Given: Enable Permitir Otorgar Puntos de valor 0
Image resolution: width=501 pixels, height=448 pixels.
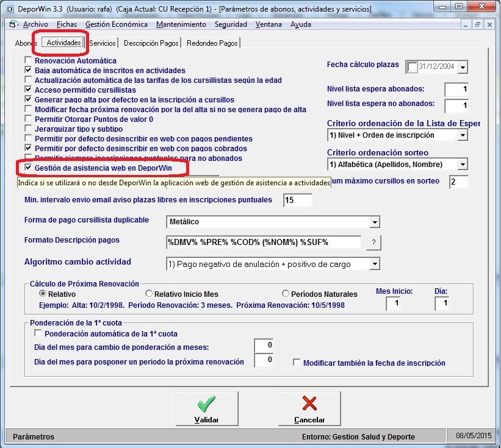Looking at the screenshot, I should point(29,119).
